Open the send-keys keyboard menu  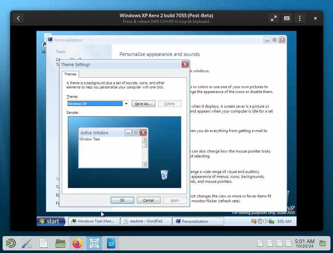tap(286, 18)
